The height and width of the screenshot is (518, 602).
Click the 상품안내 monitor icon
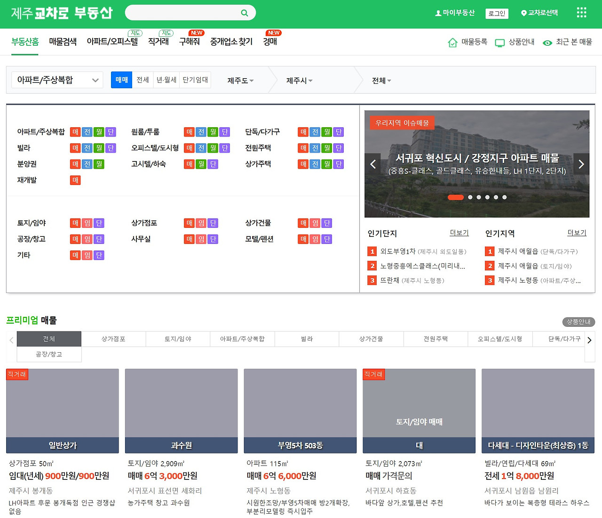tap(499, 43)
